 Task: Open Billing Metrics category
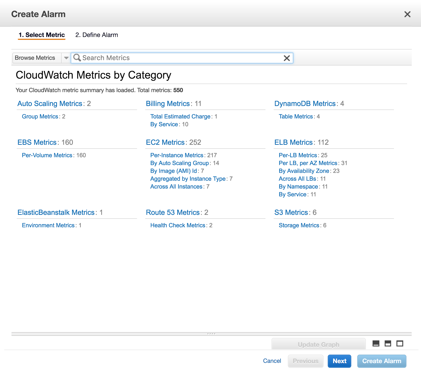(168, 104)
